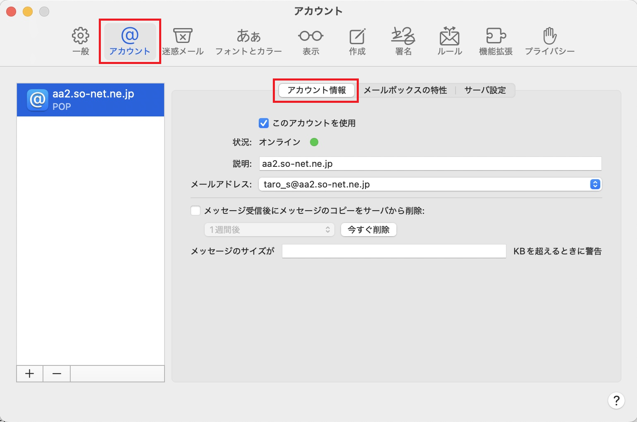Click the plus button to add account

click(30, 374)
